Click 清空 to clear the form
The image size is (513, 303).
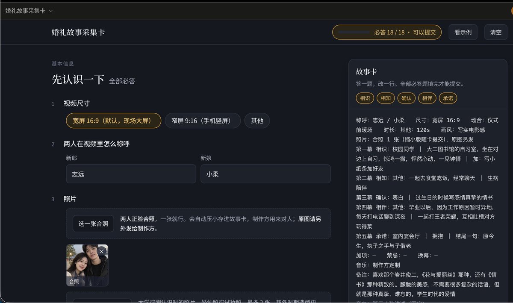tap(496, 32)
